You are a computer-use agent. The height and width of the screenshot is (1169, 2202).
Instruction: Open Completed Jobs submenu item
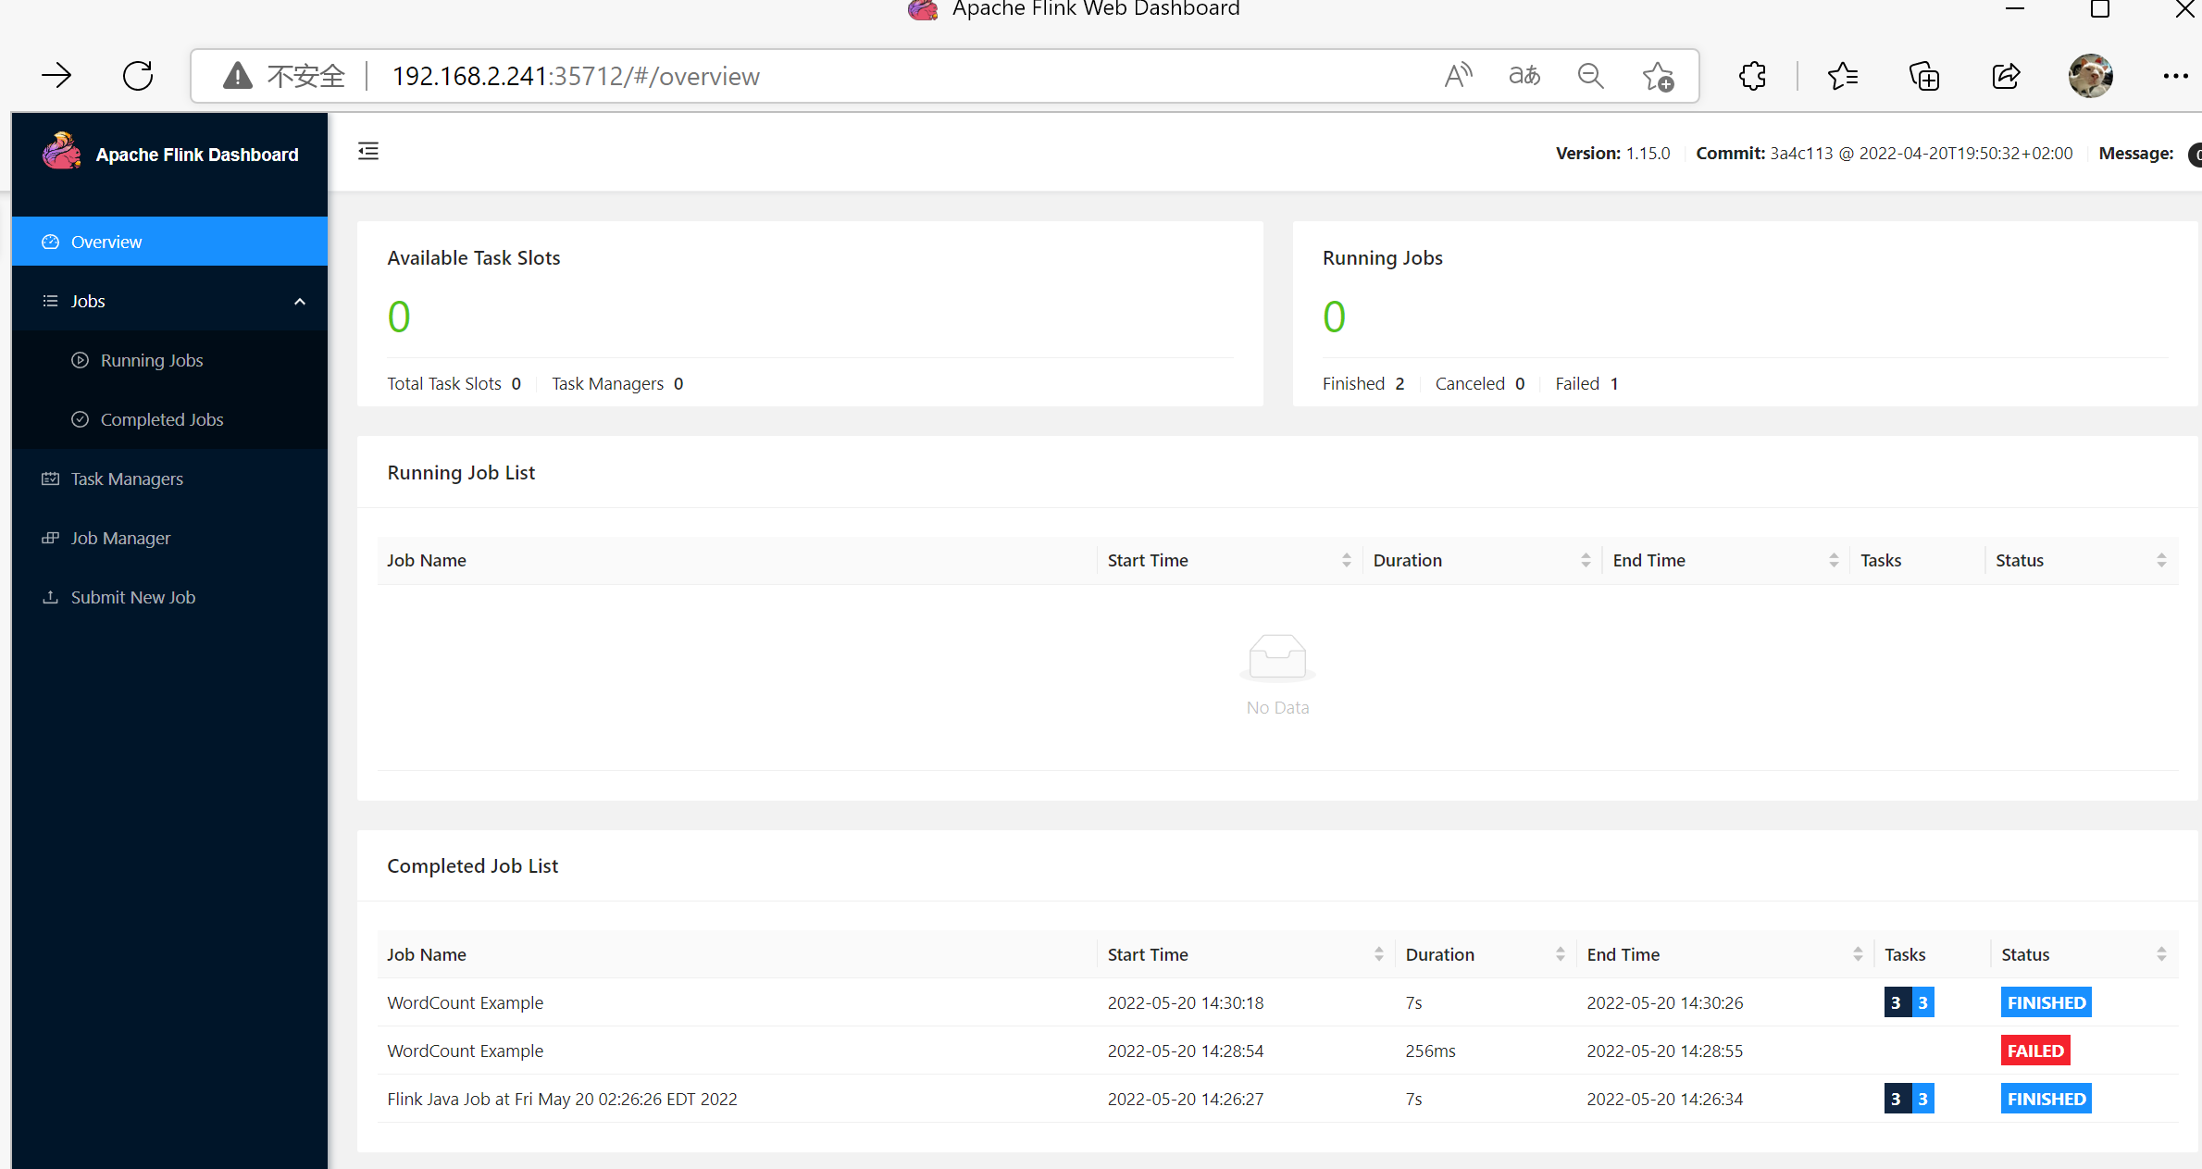click(x=161, y=420)
